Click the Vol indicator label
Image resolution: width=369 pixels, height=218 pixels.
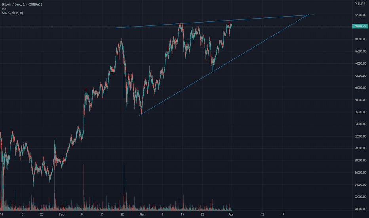click(4, 9)
